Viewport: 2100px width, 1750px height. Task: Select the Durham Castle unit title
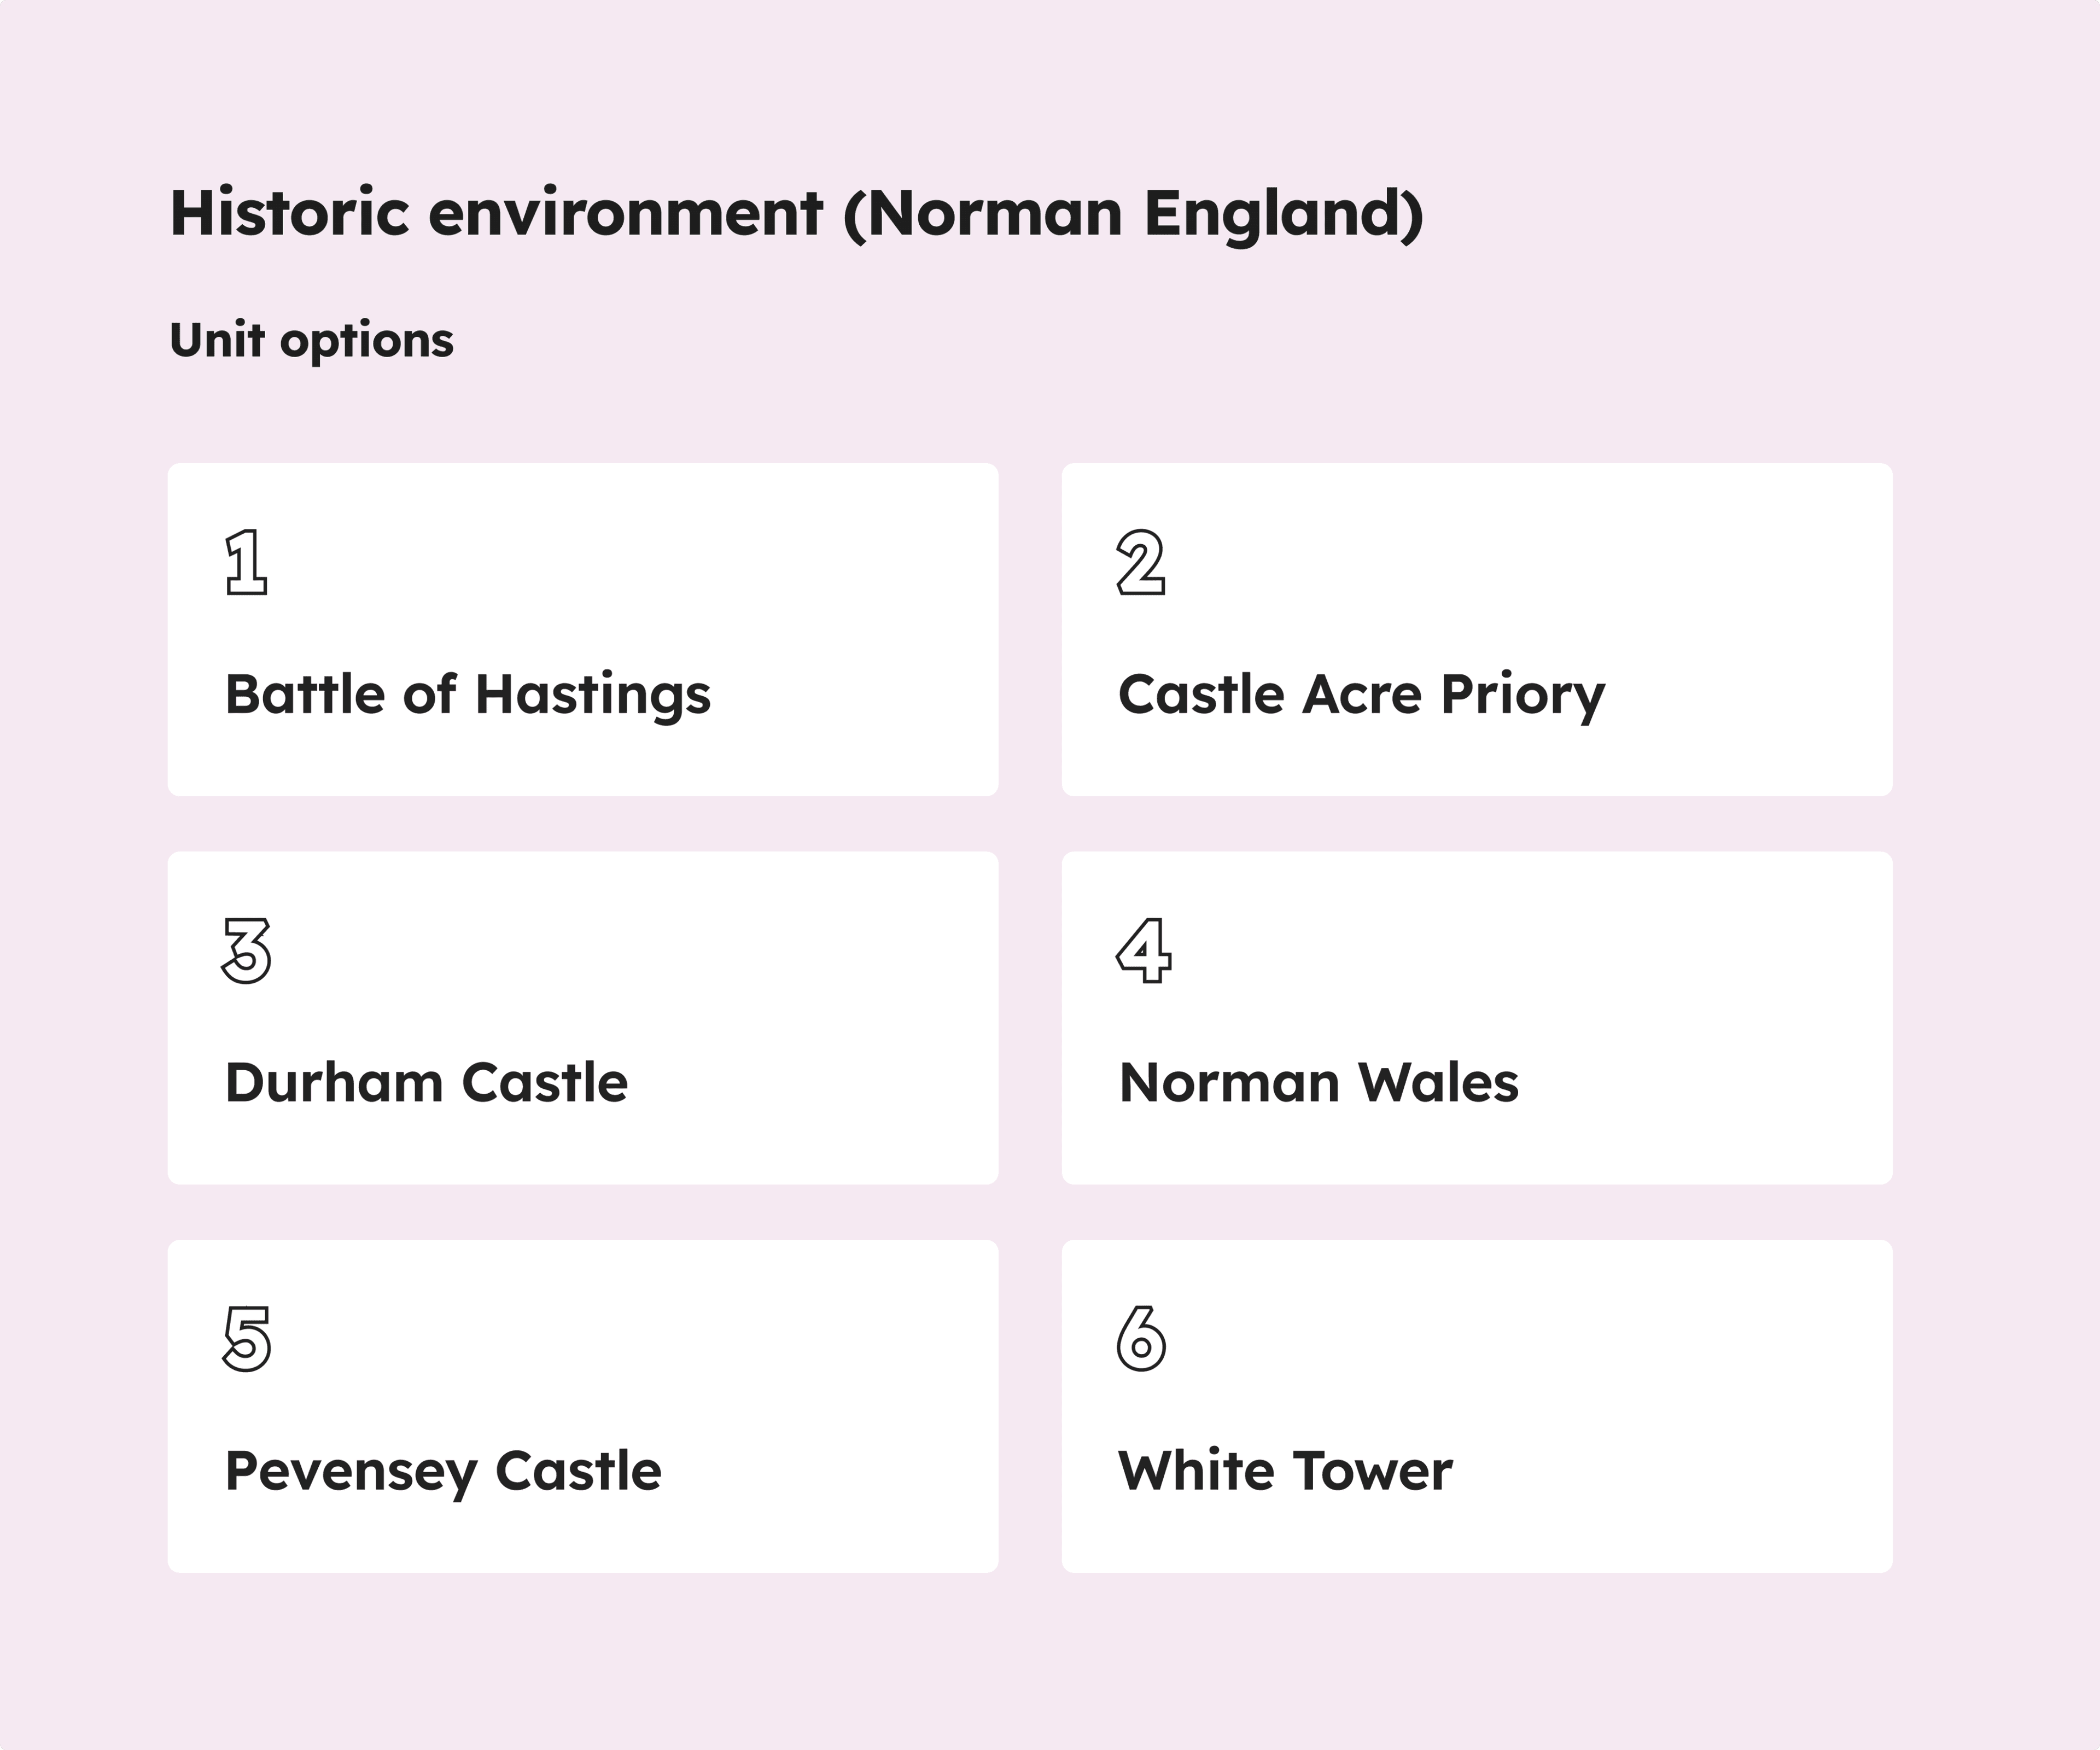point(427,1083)
